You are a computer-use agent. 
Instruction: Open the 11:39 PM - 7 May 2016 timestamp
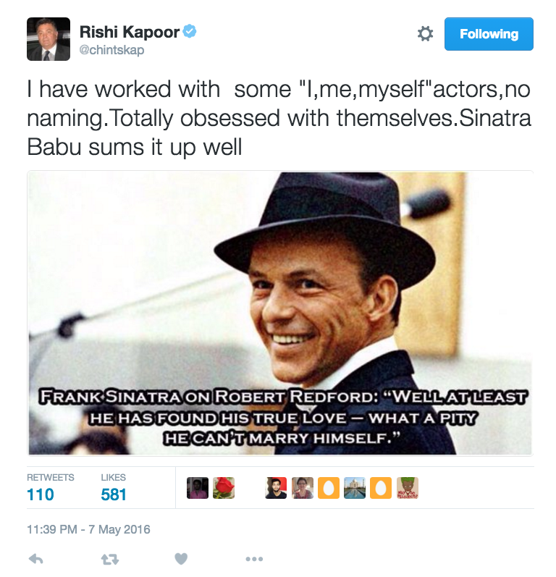point(88,529)
